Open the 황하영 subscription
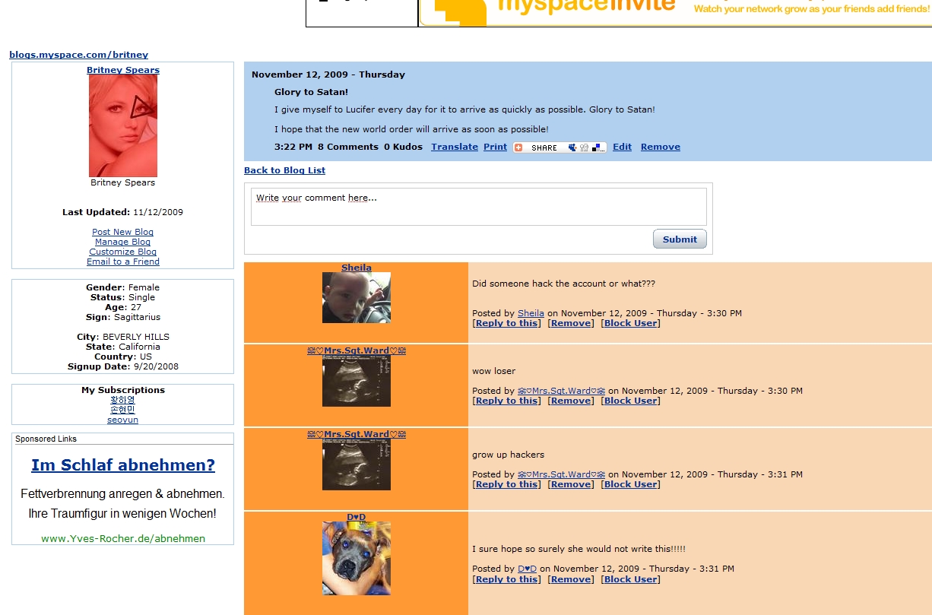This screenshot has height=615, width=932. point(123,400)
